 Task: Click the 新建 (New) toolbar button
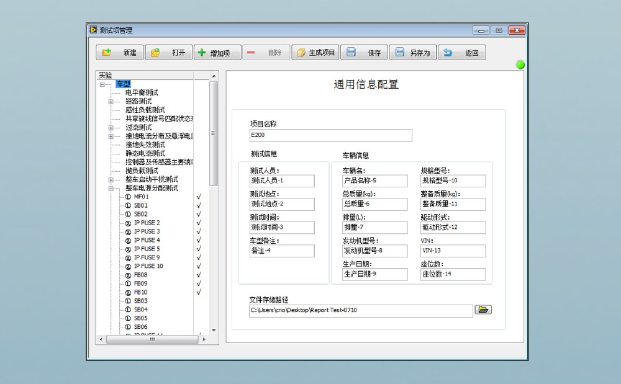(x=119, y=53)
